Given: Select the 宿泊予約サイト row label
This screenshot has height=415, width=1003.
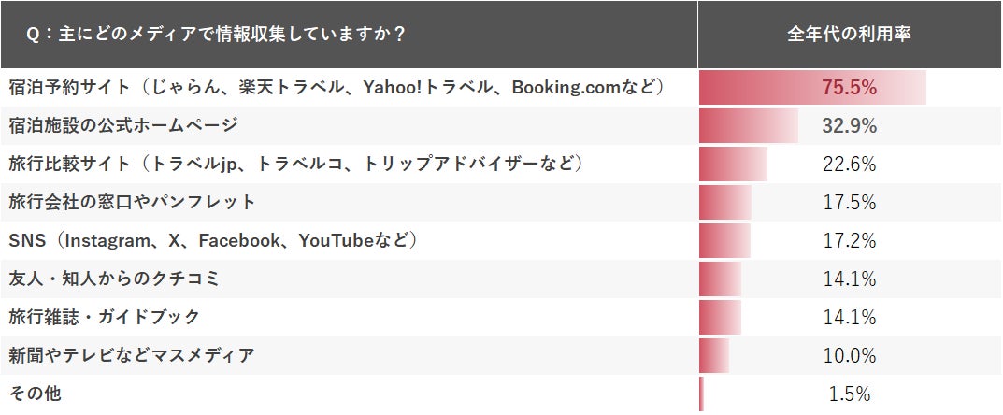Looking at the screenshot, I should click(337, 88).
